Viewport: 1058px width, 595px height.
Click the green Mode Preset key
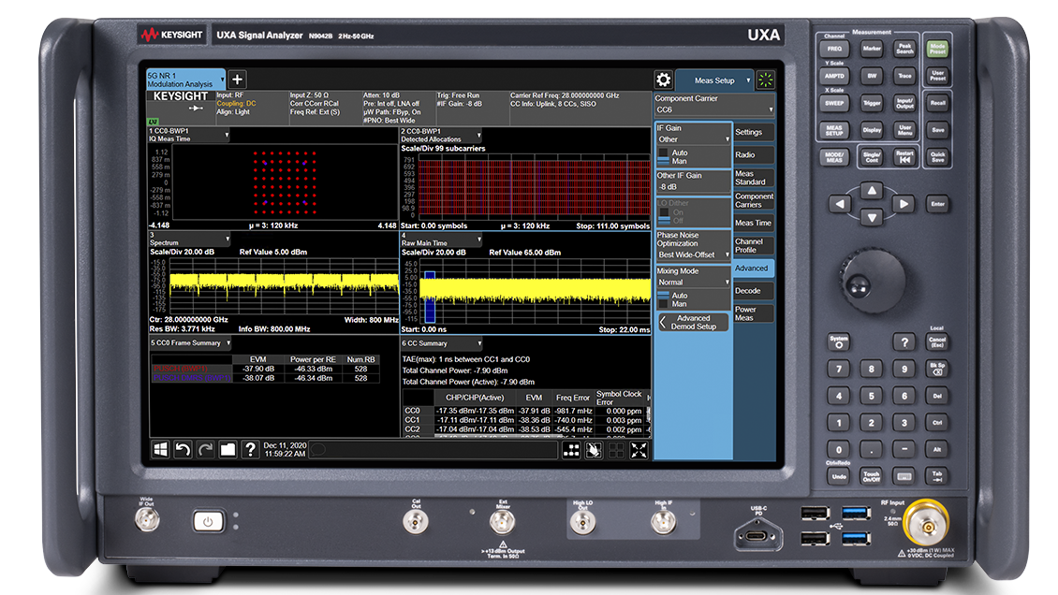tap(937, 49)
